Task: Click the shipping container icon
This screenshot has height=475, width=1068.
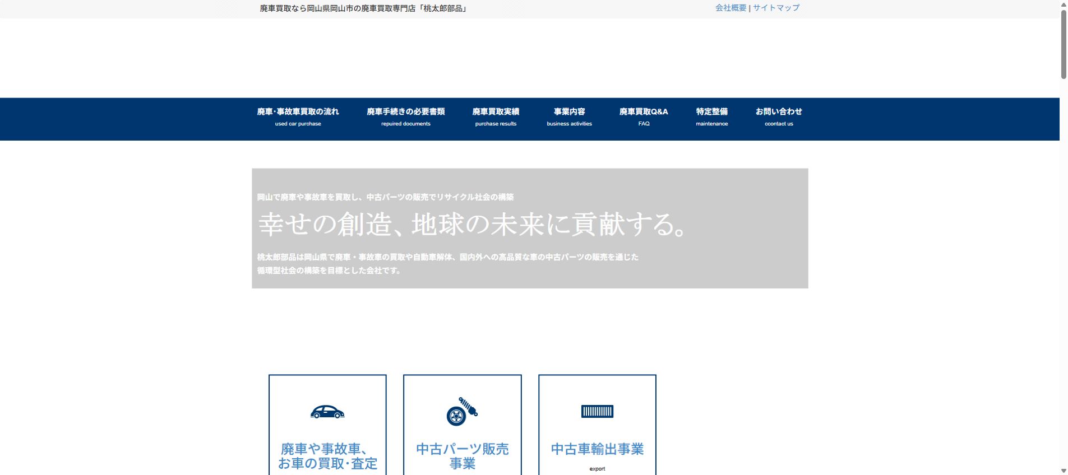Action: [597, 412]
